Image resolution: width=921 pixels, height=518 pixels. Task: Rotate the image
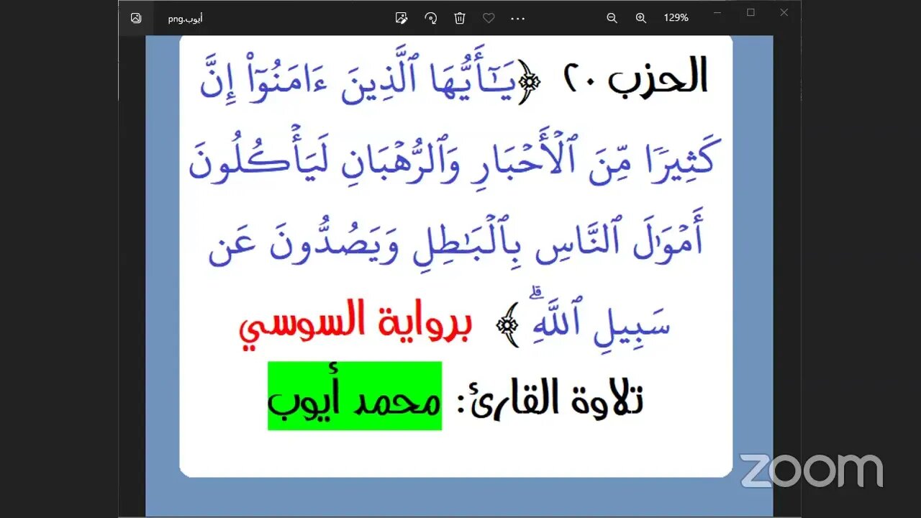coord(431,18)
